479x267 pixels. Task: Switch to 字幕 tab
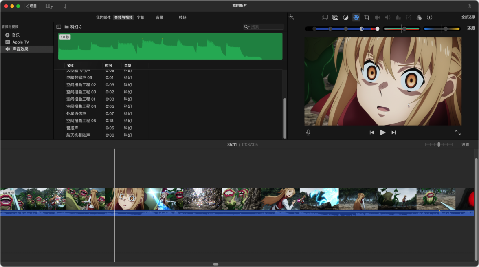[141, 18]
